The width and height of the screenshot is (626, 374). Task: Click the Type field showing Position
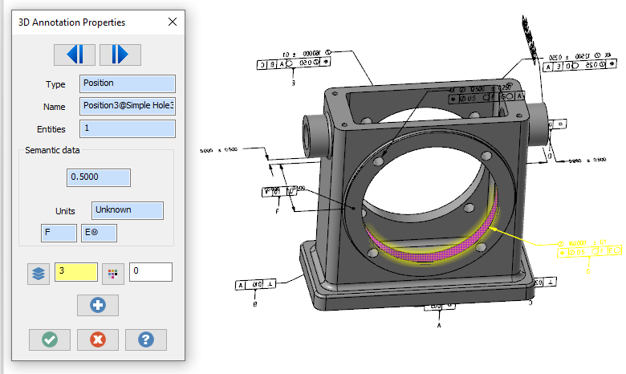click(x=128, y=83)
